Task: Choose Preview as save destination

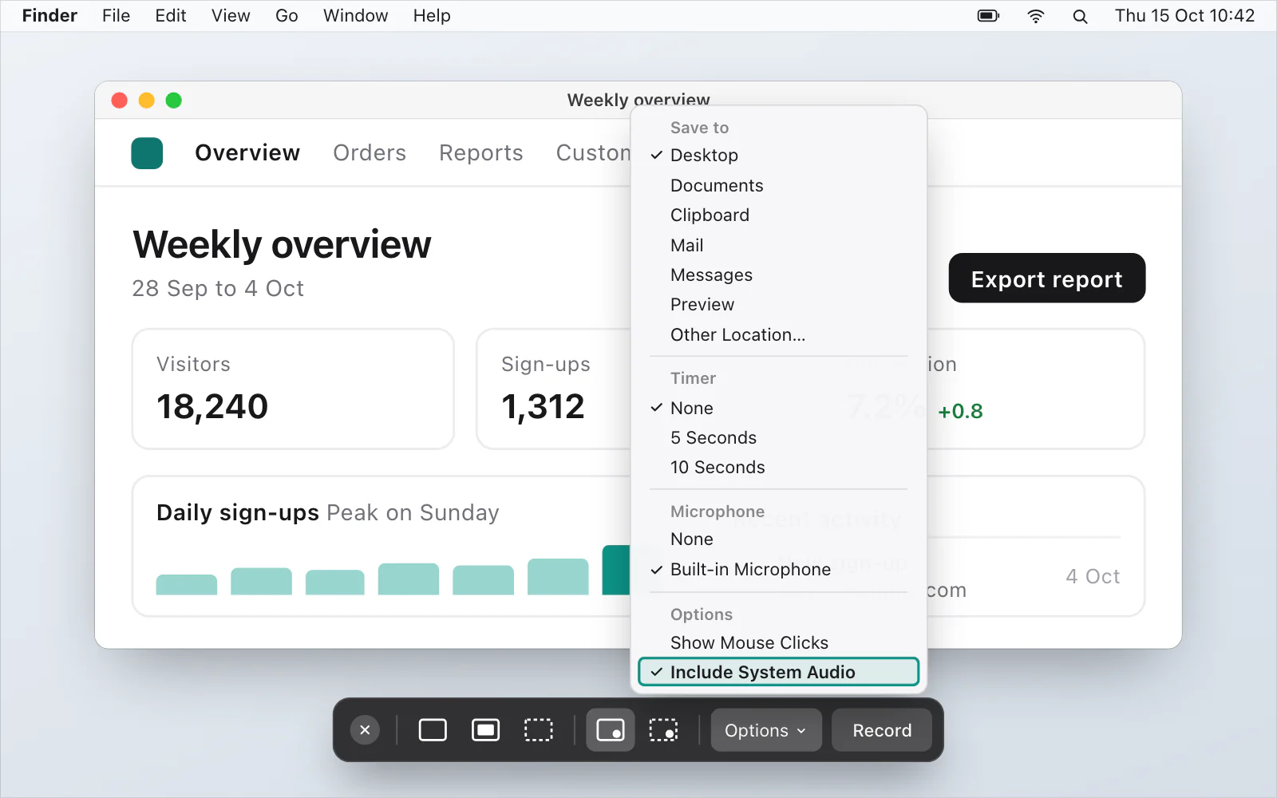Action: coord(778,305)
